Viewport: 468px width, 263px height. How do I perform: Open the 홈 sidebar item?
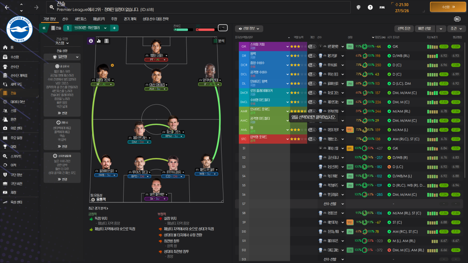tap(20, 47)
